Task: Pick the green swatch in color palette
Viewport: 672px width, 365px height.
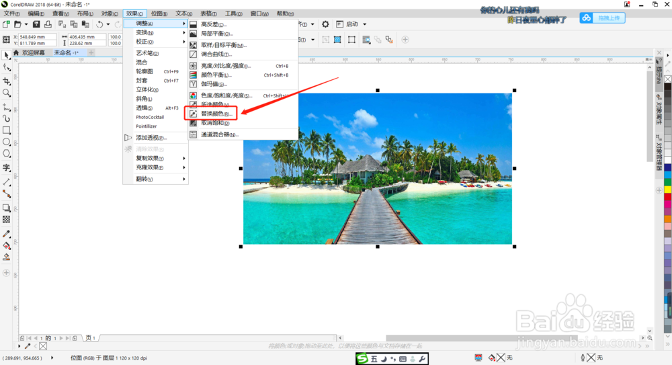Action: pos(668,183)
